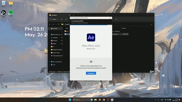Expand the Этот компьютер tree node
This screenshot has height=102, width=182.
pos(49,62)
